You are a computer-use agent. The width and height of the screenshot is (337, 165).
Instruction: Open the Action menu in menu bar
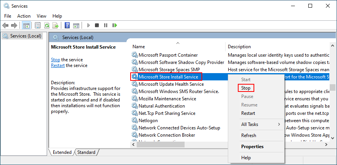click(24, 16)
